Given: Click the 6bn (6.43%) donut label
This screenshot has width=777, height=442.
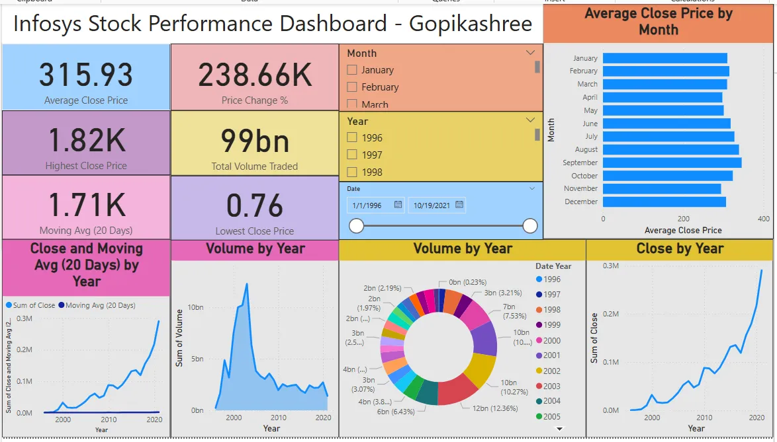Looking at the screenshot, I should pos(396,412).
